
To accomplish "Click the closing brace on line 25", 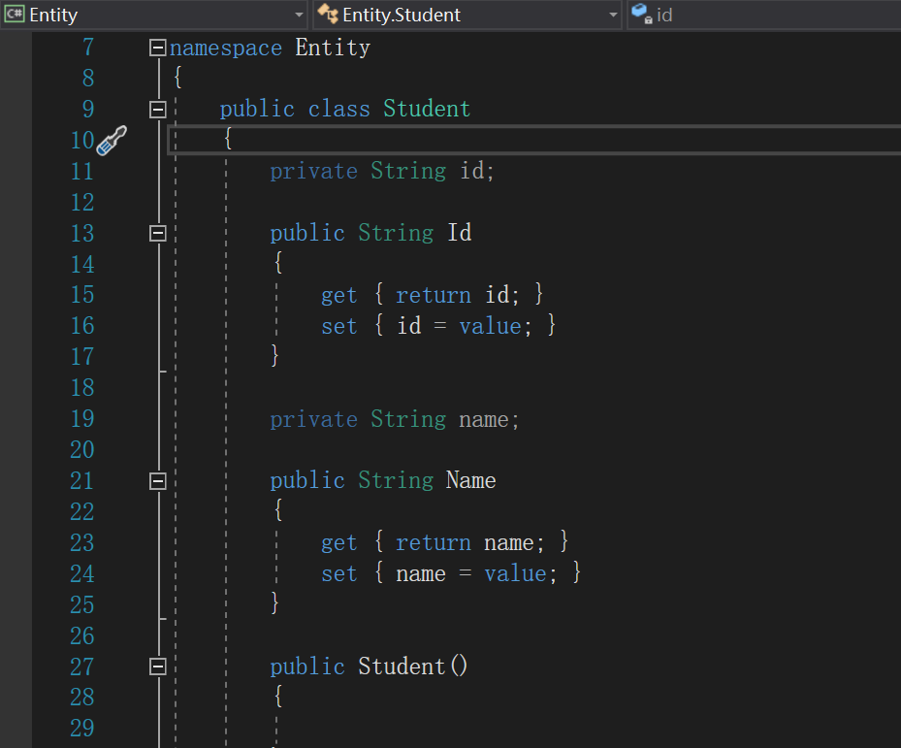I will pyautogui.click(x=275, y=603).
